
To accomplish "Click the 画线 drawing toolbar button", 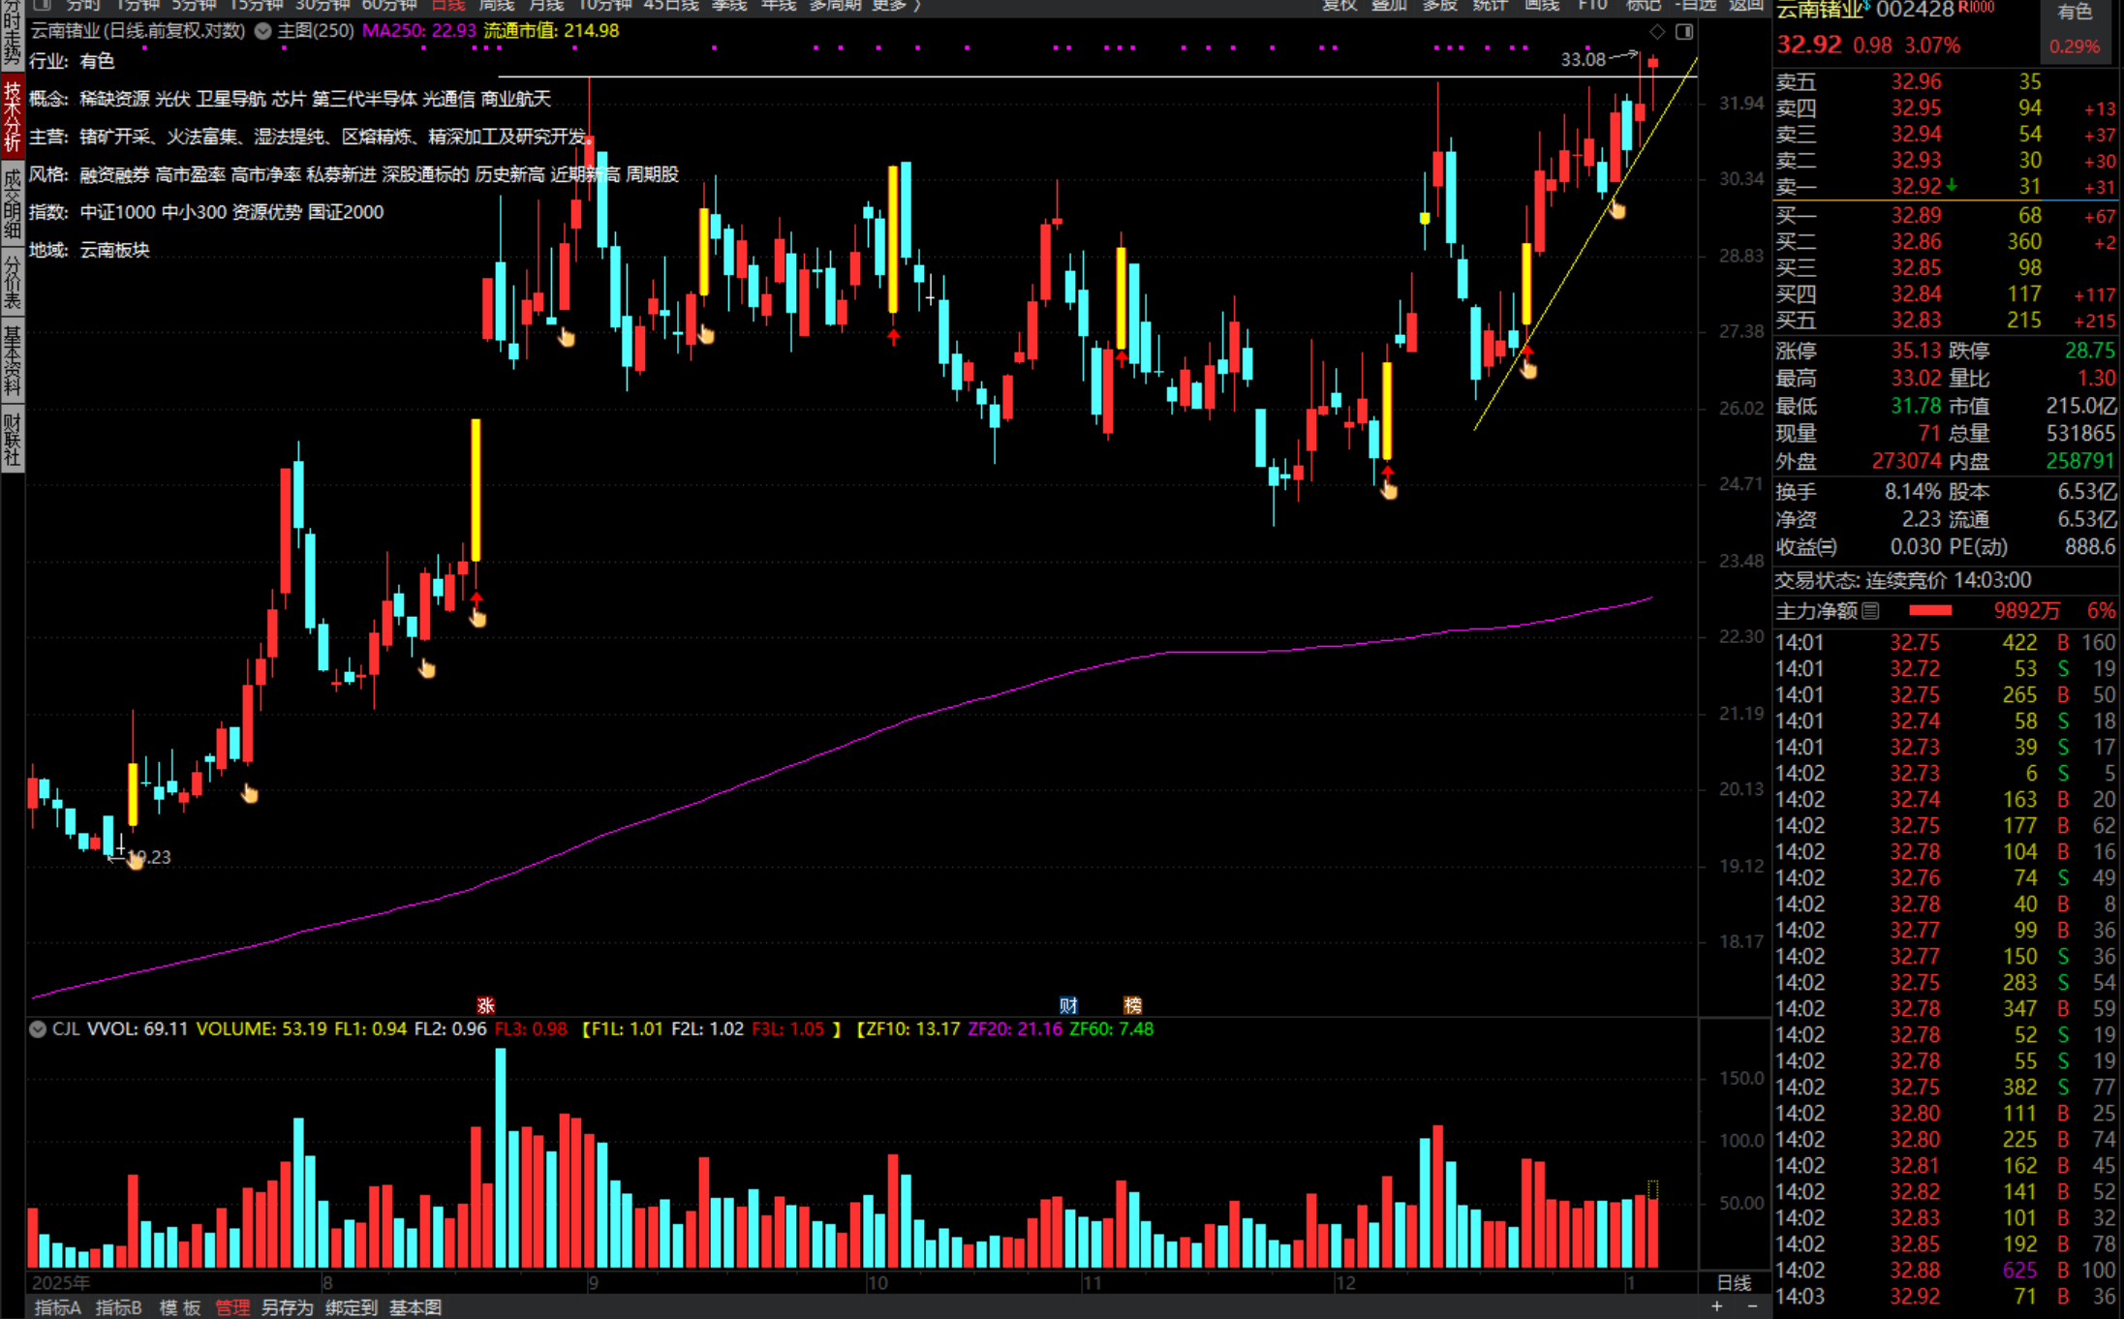I will (1542, 5).
